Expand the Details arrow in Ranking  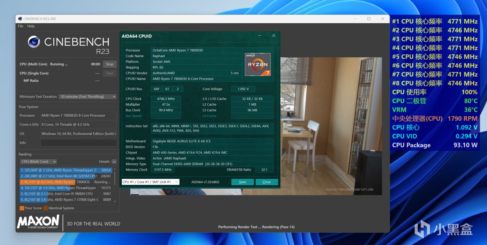[x=114, y=161]
